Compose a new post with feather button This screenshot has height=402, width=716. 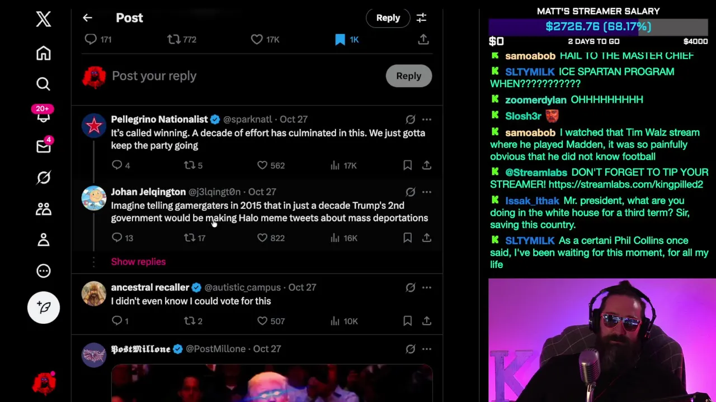[x=44, y=307]
